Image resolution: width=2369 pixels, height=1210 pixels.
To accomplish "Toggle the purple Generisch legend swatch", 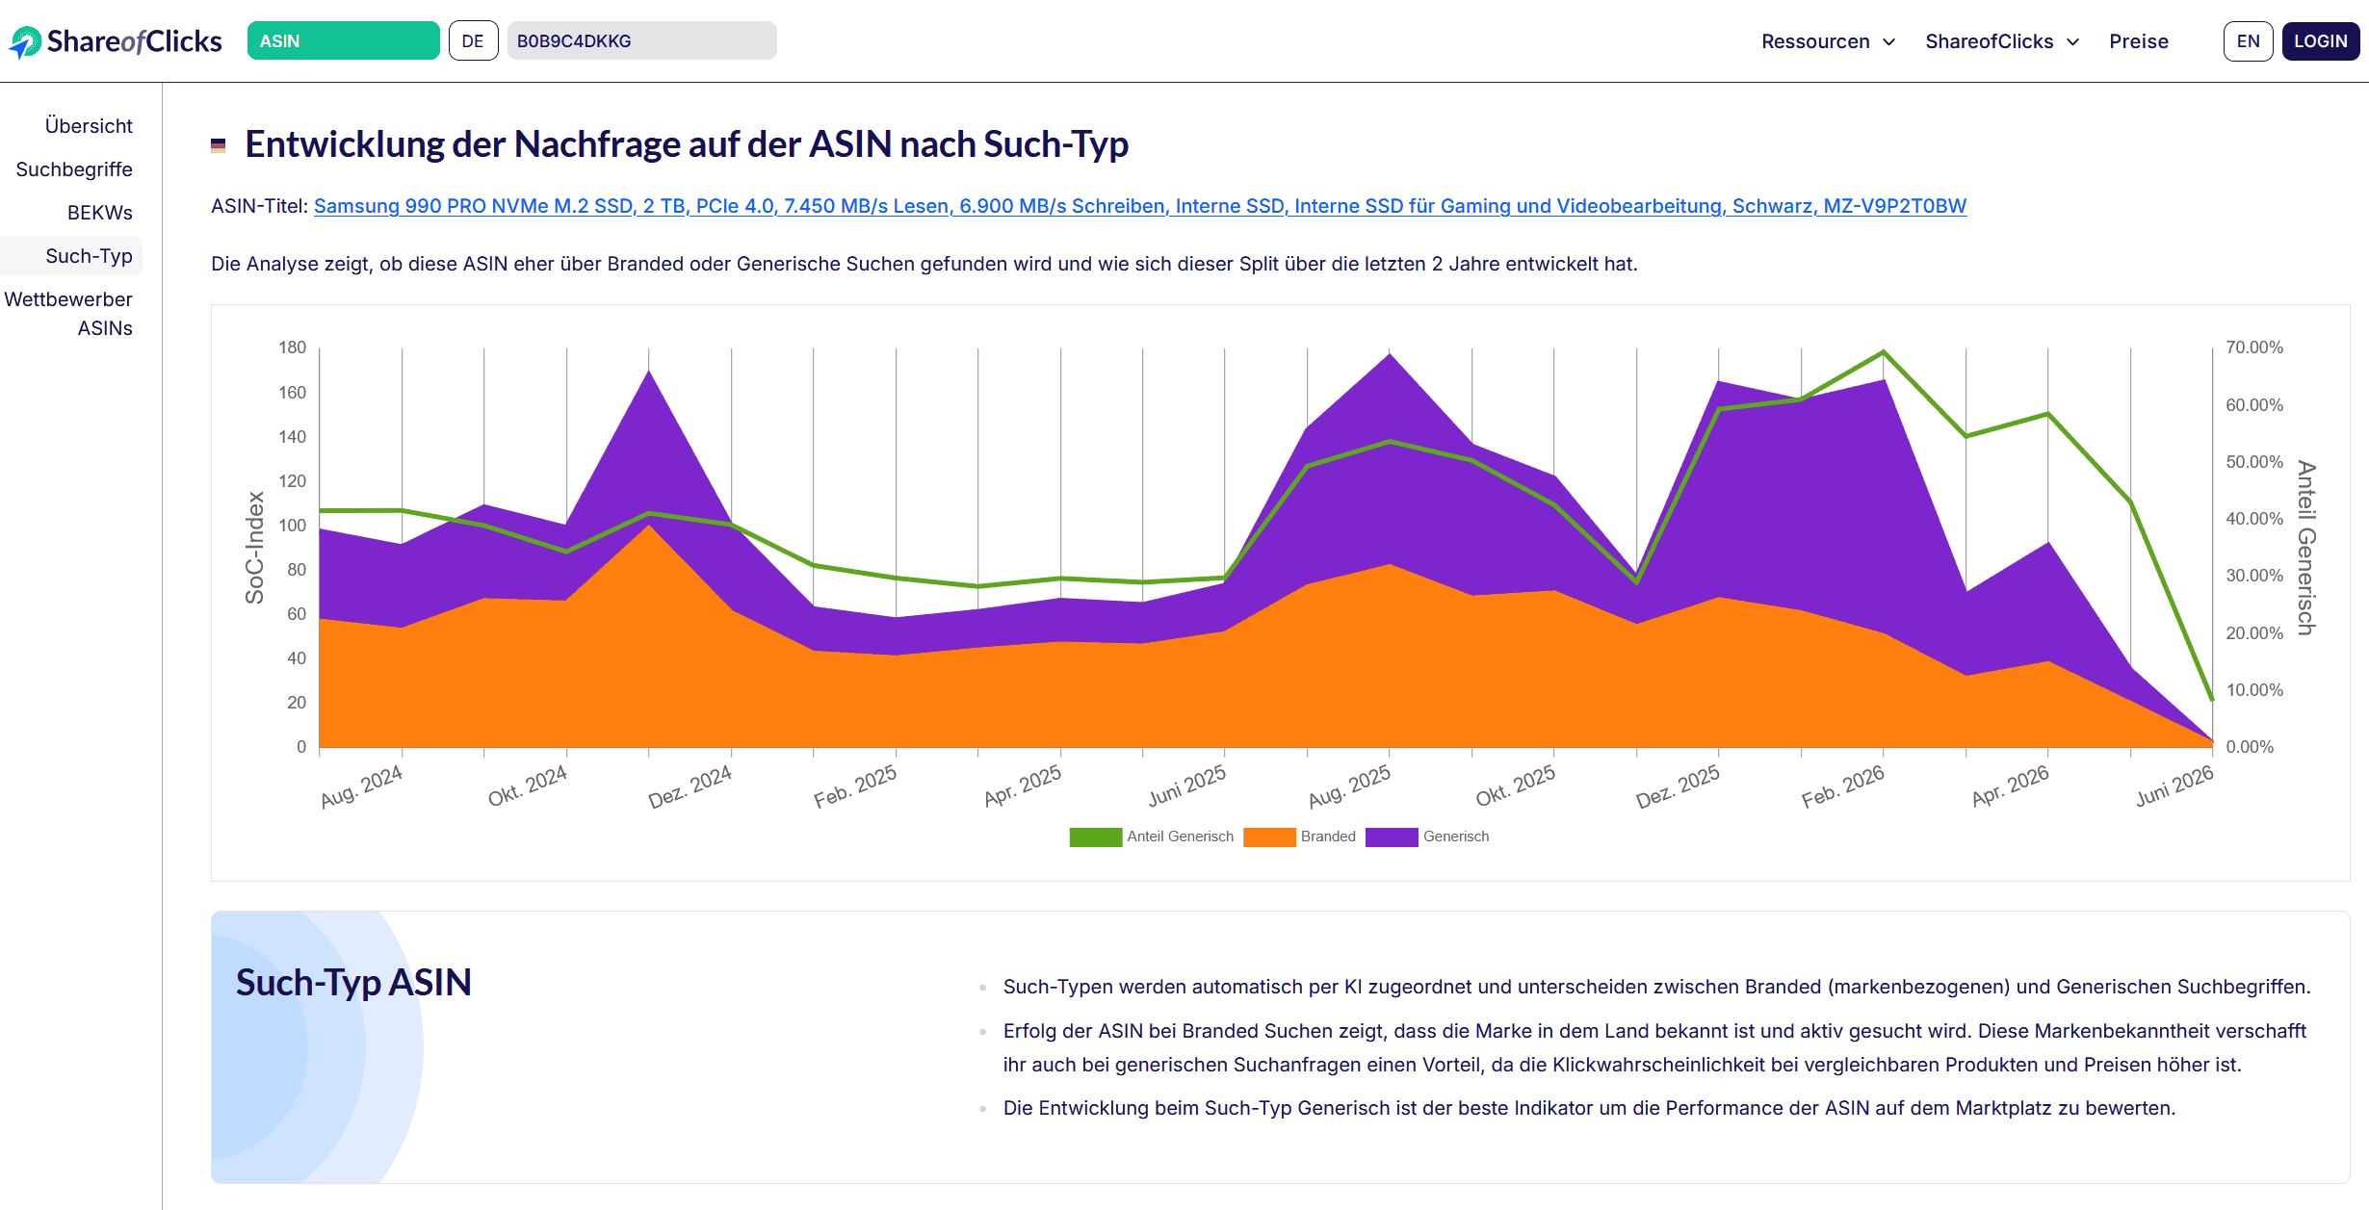I will (x=1392, y=837).
